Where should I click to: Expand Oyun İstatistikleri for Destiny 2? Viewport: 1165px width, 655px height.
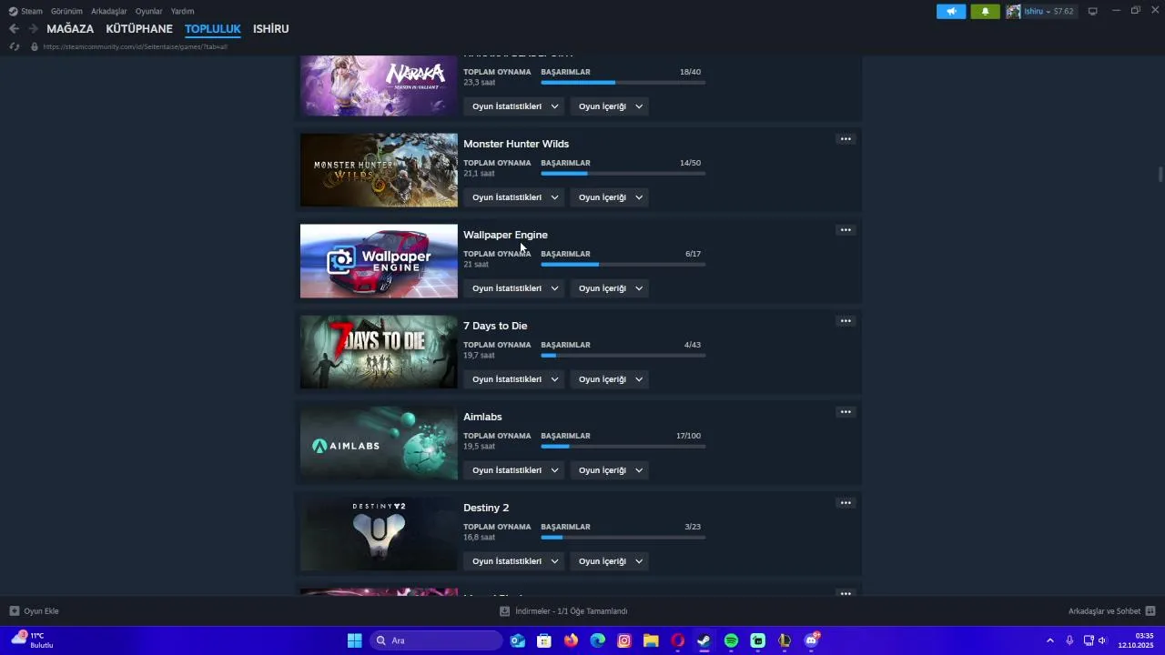coord(514,561)
